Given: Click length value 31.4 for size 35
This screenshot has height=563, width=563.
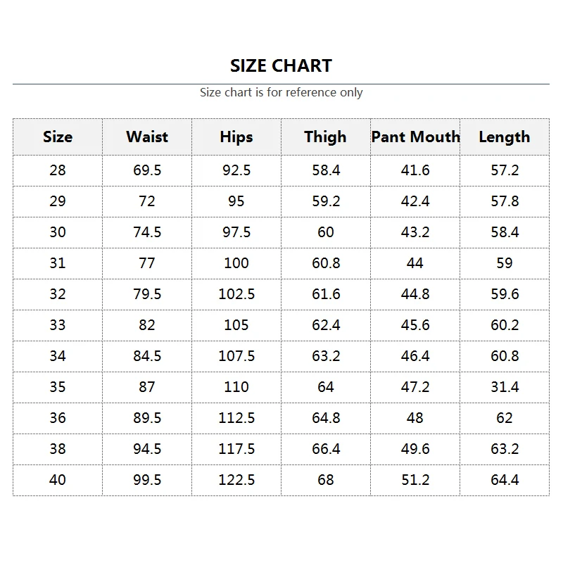Looking at the screenshot, I should (x=505, y=387).
